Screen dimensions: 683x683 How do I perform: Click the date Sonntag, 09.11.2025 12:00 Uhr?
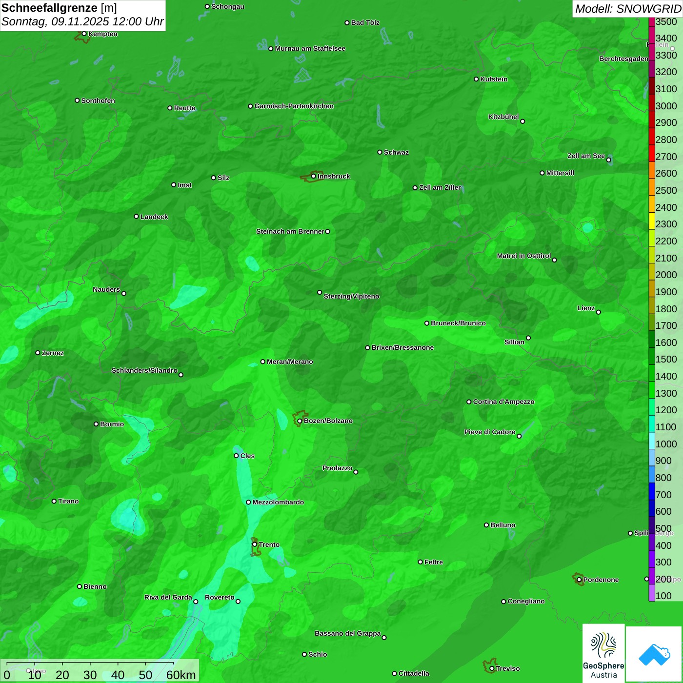tap(82, 22)
